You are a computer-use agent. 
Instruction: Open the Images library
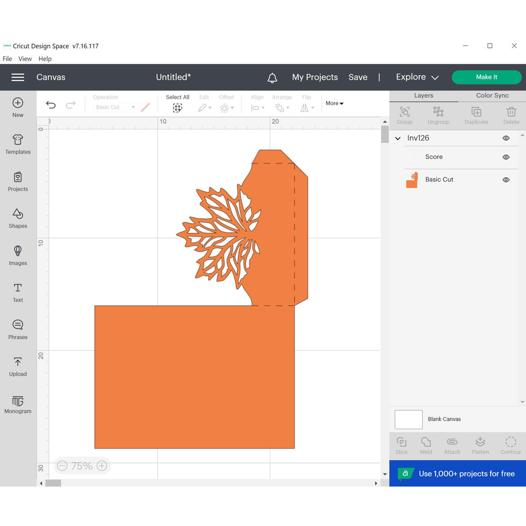18,255
